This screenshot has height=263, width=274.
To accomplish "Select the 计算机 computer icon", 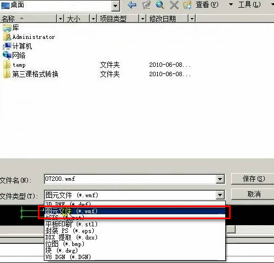I will pyautogui.click(x=7, y=46).
